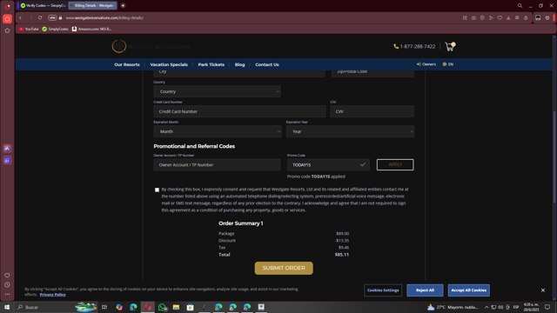Click the phone icon beside 1-877-288-7422
The height and width of the screenshot is (313, 557).
396,46
